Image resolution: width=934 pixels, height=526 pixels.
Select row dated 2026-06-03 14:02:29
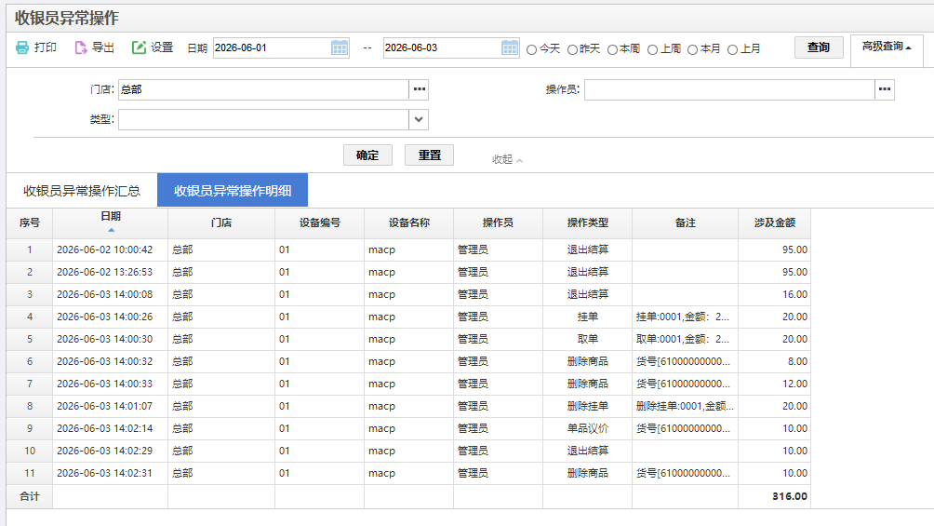[408, 451]
